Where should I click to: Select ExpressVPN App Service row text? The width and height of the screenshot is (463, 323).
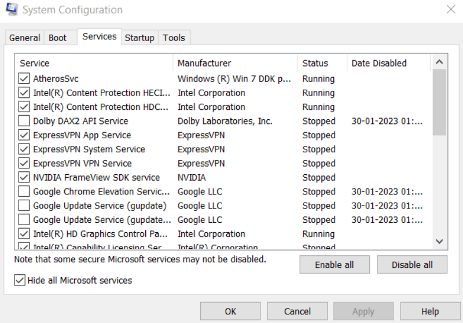(x=82, y=135)
